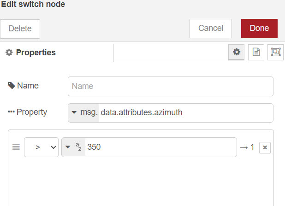Open the string value type selector

click(x=73, y=147)
